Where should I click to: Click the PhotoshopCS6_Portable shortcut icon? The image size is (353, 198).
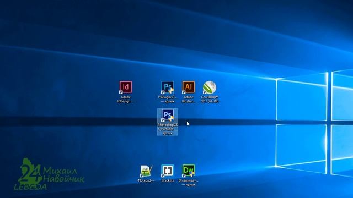(168, 115)
